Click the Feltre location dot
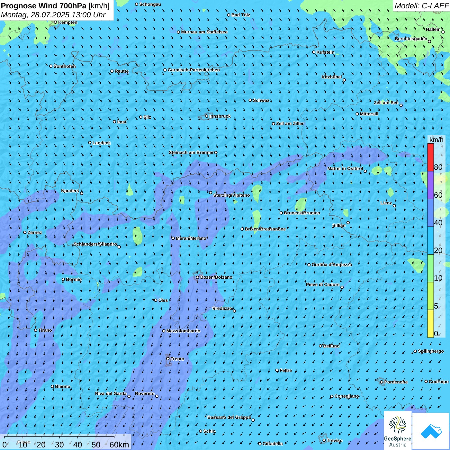Screen dimensions: 450x450 tap(277, 370)
